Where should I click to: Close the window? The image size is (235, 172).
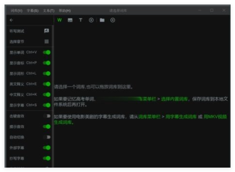click(224, 11)
